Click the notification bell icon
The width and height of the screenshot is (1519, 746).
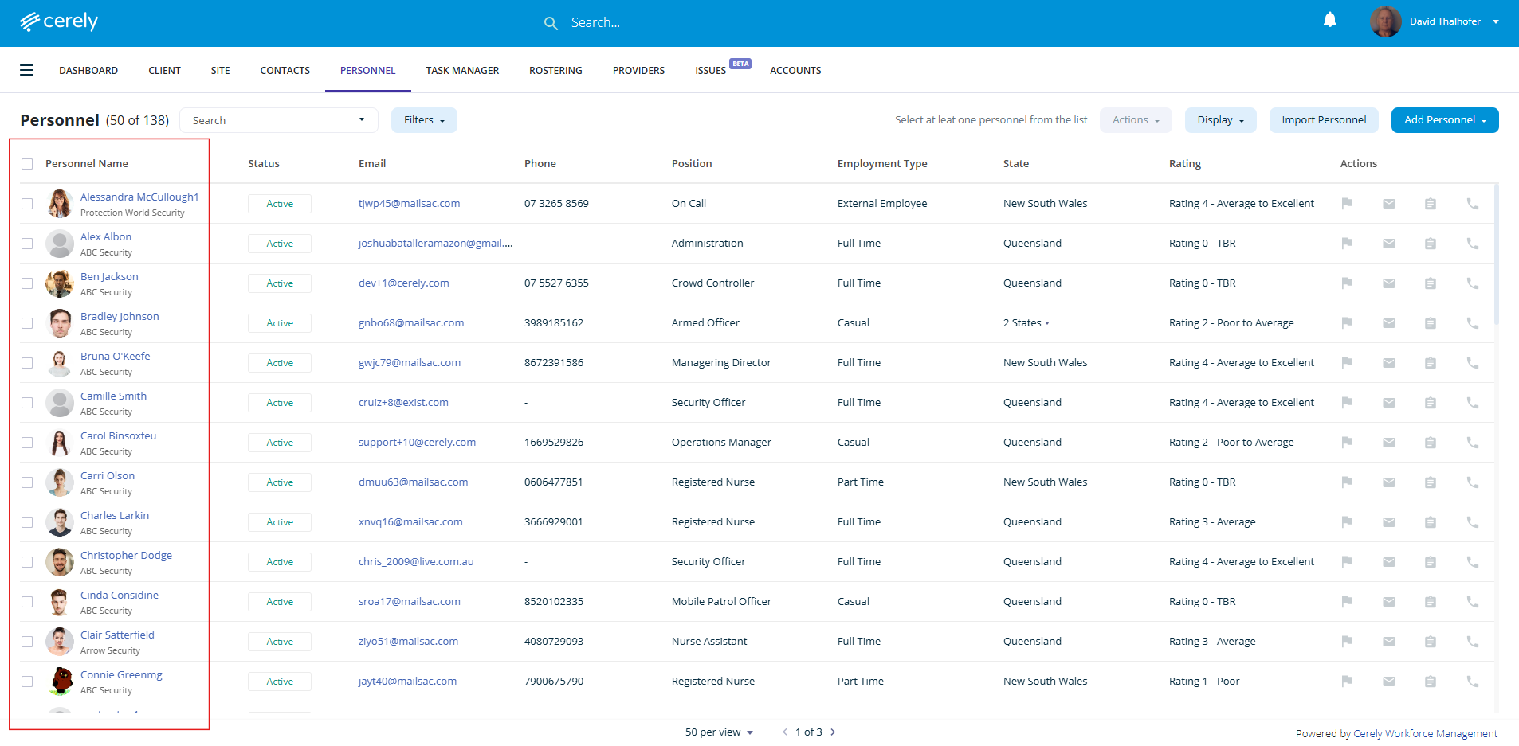pos(1329,21)
